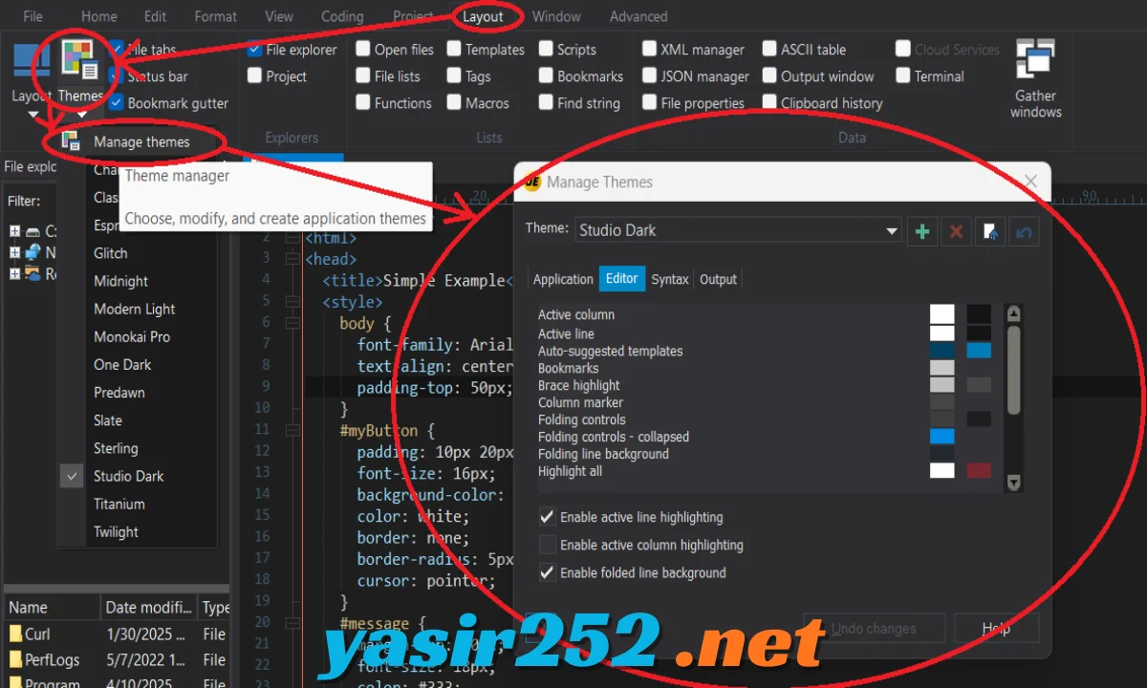Screen dimensions: 1147x688
Task: Click the red Highlight all color swatch
Action: click(979, 470)
